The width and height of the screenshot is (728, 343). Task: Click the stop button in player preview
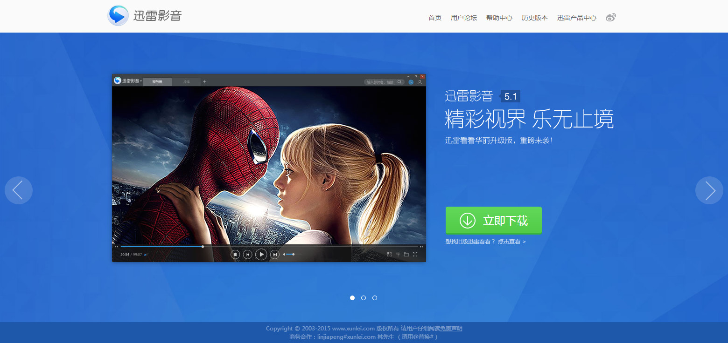click(235, 254)
